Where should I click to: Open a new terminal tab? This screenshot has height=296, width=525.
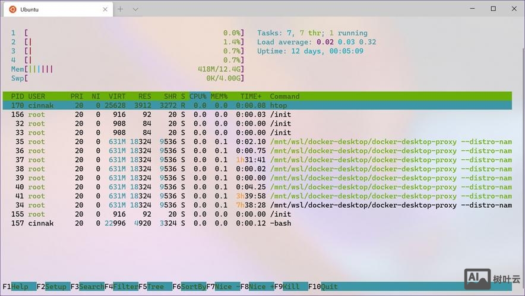[120, 9]
